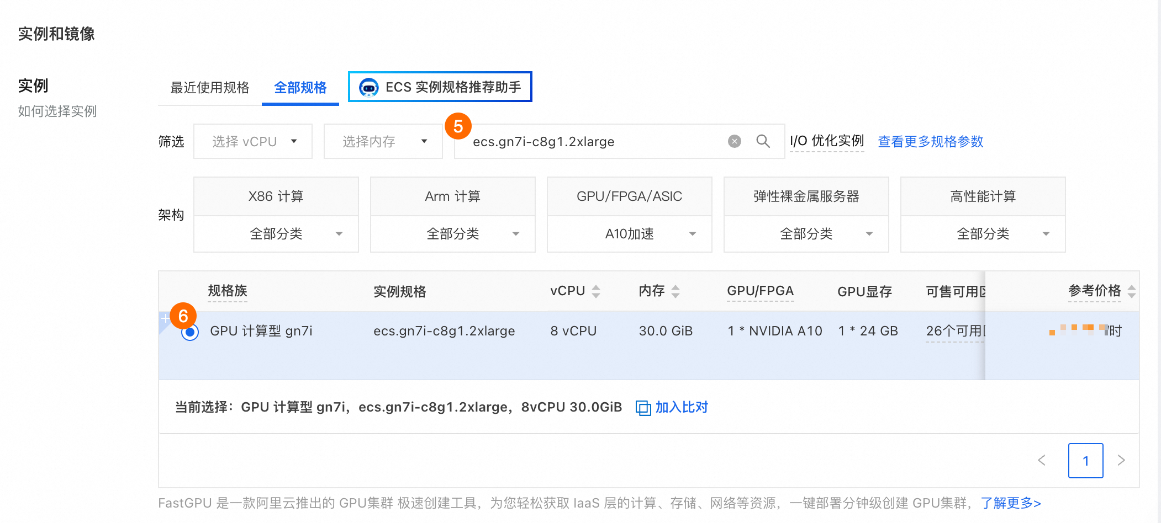The height and width of the screenshot is (523, 1161).
Task: Sort the table by vCPU
Action: tap(596, 291)
